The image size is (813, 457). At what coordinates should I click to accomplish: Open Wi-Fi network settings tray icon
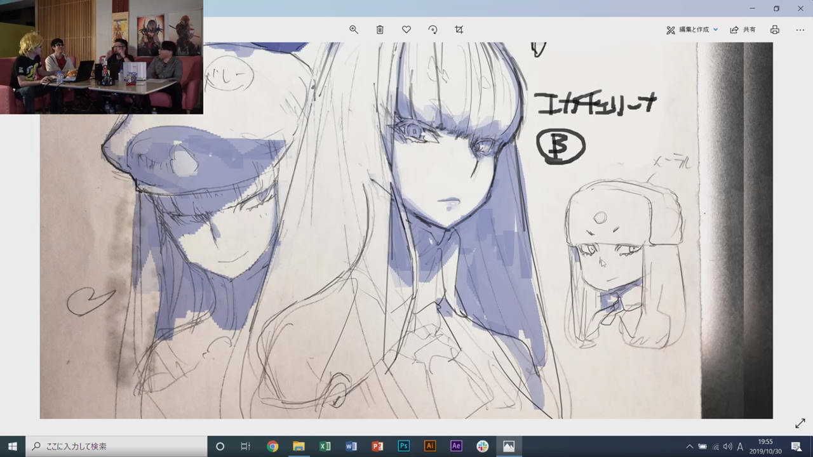715,446
